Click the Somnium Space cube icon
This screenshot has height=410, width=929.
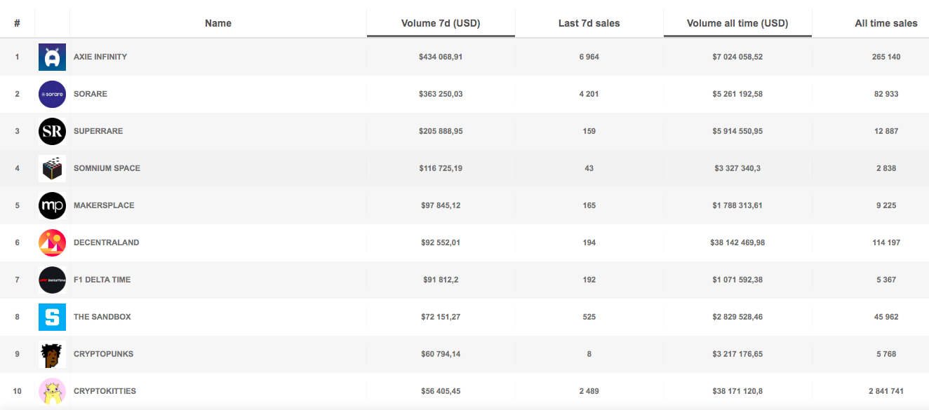(x=52, y=168)
